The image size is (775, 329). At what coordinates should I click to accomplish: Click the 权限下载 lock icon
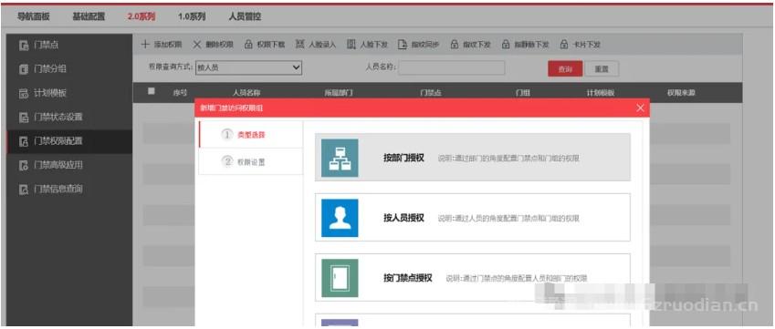click(x=248, y=45)
